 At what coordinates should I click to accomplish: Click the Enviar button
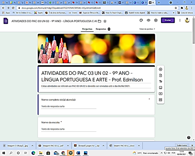click(168, 20)
